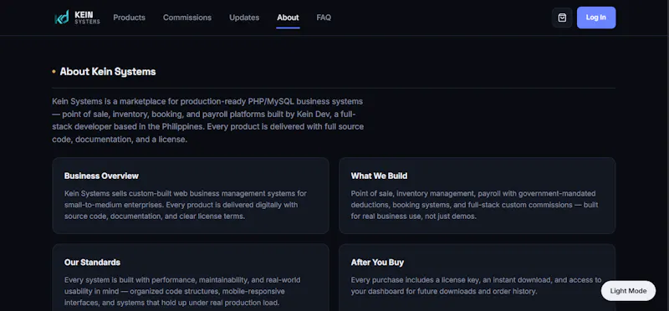Open the Updates nav link
Viewport: 669px width, 311px height.
click(244, 18)
